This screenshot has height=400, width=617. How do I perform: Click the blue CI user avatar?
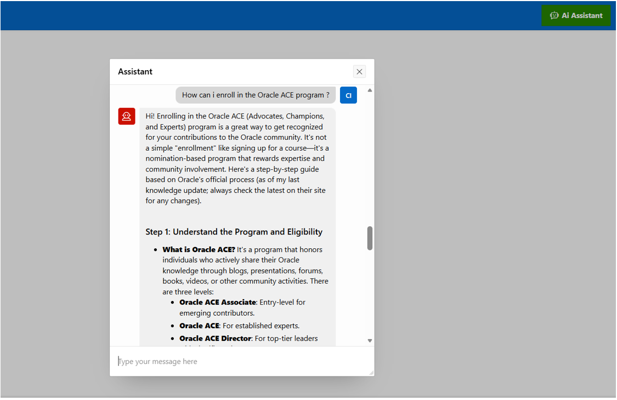click(x=348, y=95)
